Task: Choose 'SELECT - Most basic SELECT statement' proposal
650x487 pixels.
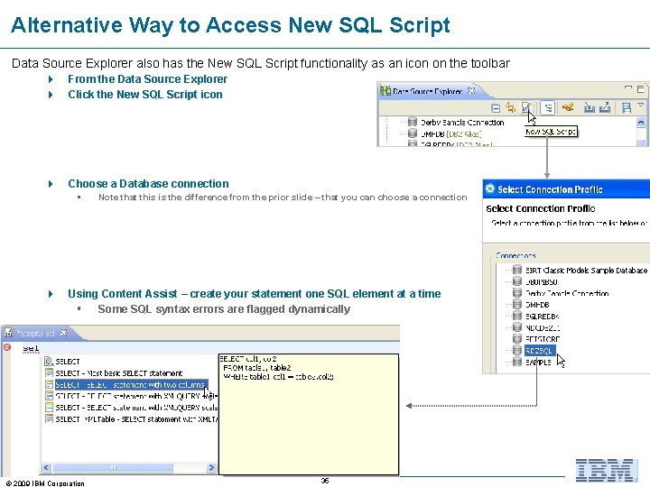Action: 119,373
